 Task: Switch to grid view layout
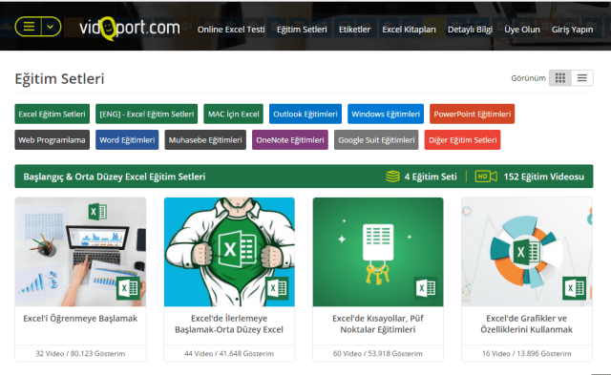560,78
